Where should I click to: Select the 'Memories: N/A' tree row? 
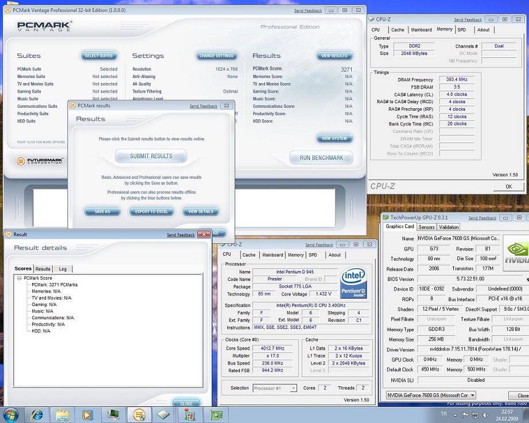coord(46,291)
